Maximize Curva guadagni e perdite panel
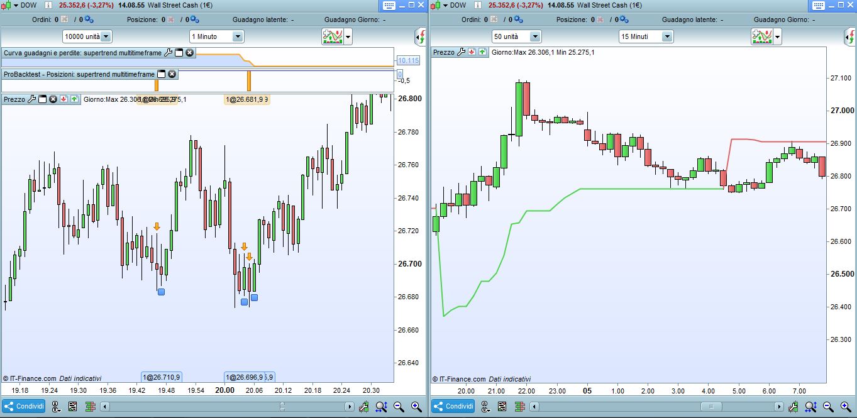Viewport: 857px width, 418px height. coord(179,53)
